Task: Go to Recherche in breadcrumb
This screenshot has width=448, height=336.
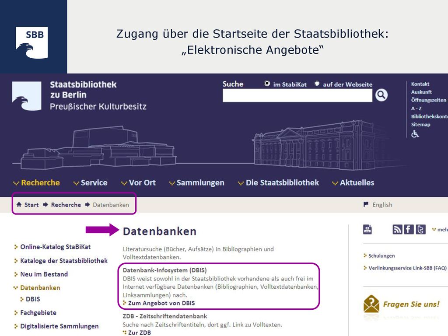Action: [66, 205]
